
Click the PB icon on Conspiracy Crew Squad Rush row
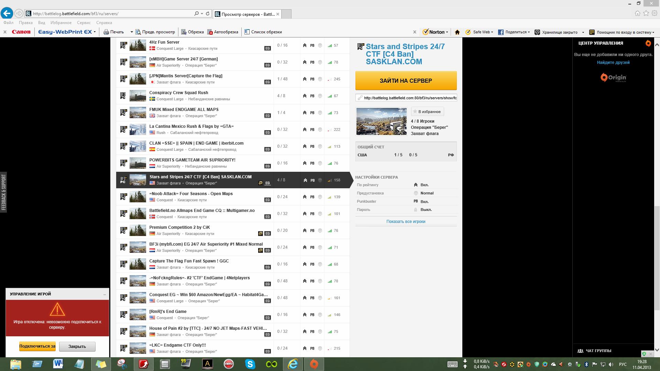(312, 96)
